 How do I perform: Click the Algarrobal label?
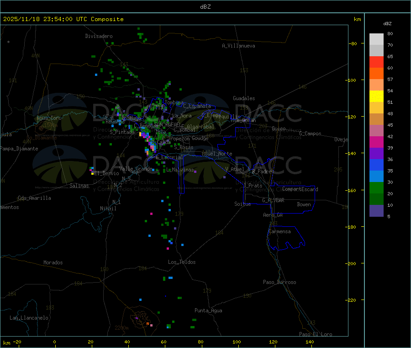[x=200, y=127]
